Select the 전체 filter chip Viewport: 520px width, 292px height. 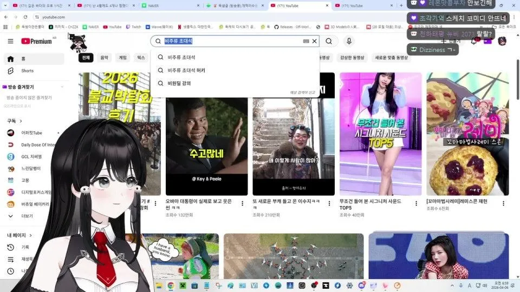click(86, 58)
